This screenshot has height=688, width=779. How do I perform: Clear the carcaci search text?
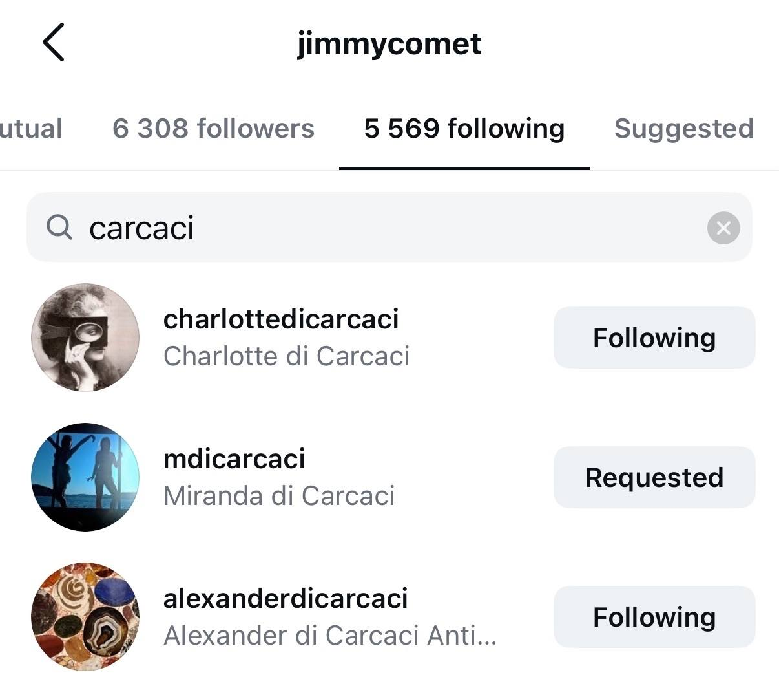[723, 228]
